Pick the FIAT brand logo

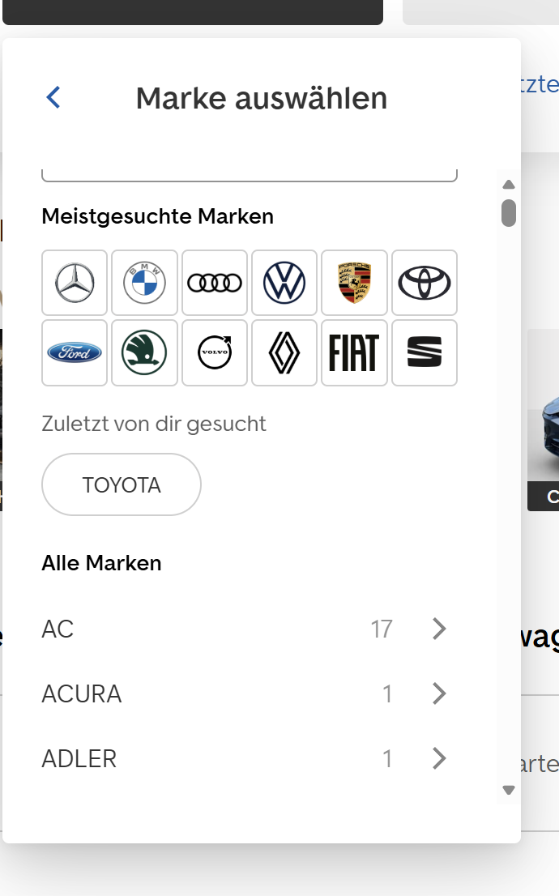click(354, 352)
